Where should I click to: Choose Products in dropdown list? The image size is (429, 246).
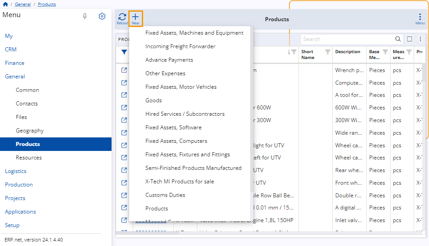click(x=157, y=209)
